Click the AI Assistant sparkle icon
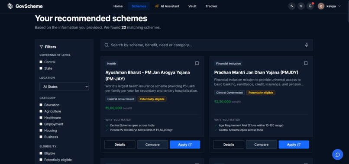Viewport: 349px width, 164px height. click(157, 6)
